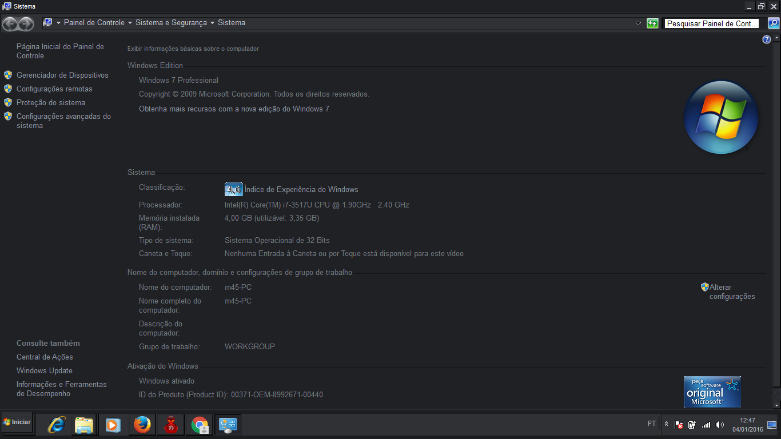Open Action Center flag in system tray

point(679,425)
